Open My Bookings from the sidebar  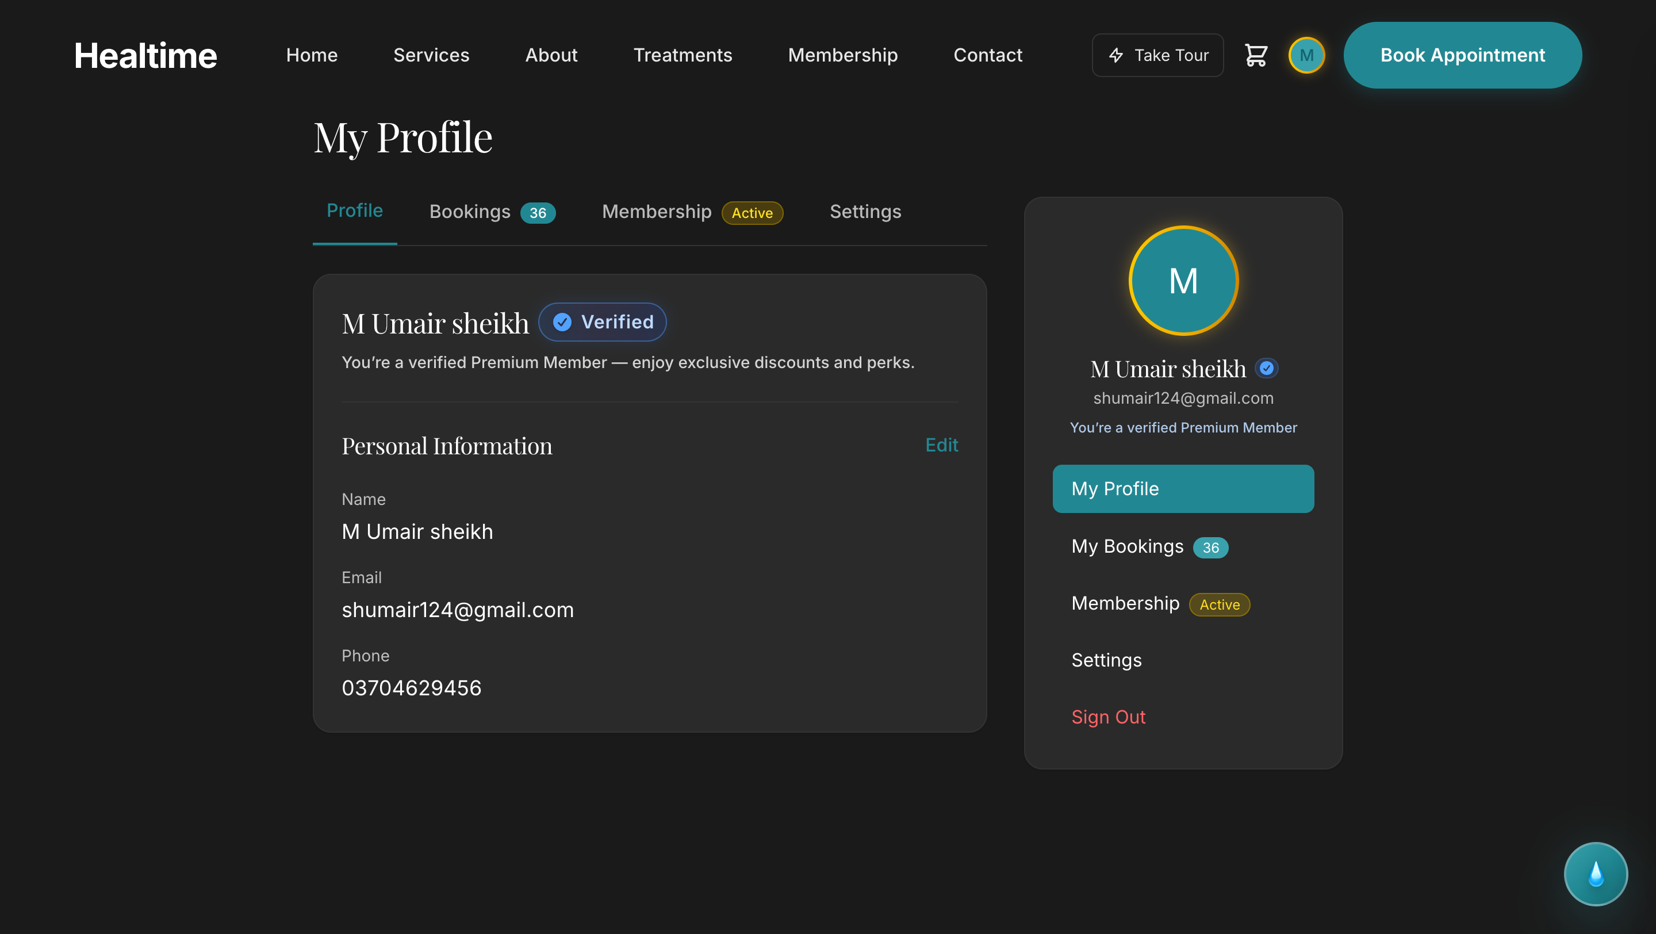[x=1127, y=547]
